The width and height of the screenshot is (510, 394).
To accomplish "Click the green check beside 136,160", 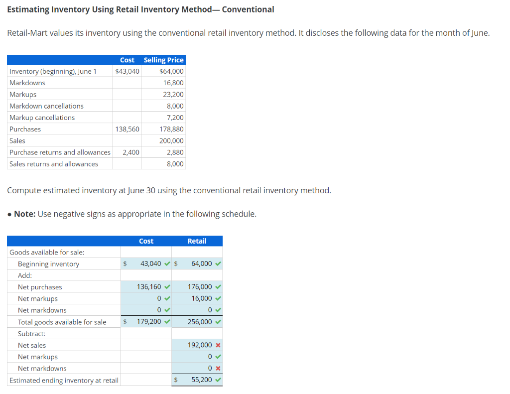I will [x=167, y=287].
